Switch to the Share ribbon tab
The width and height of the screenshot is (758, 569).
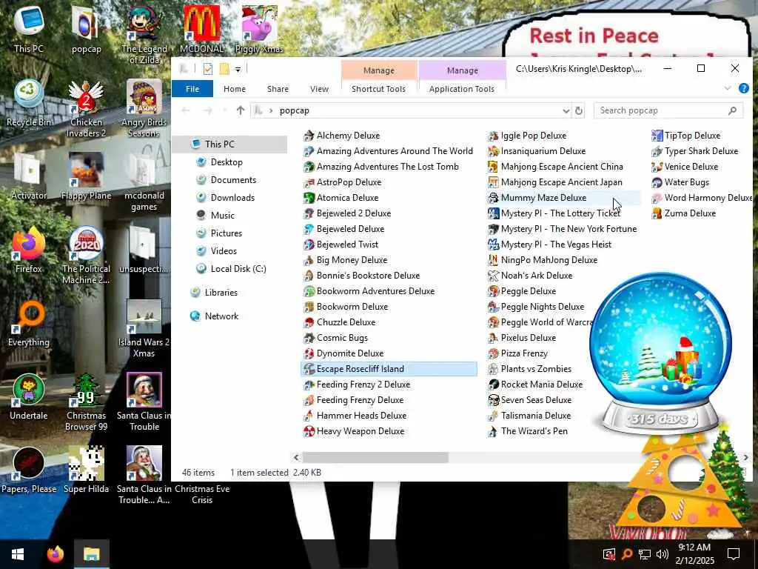click(278, 89)
